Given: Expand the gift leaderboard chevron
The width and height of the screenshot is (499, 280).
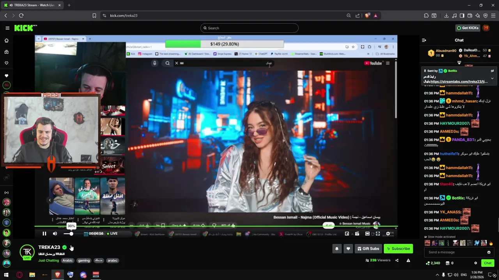Looking at the screenshot, I should (459, 63).
